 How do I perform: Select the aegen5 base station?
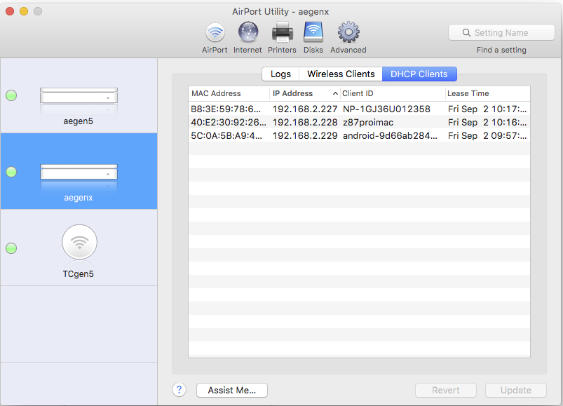pyautogui.click(x=79, y=101)
